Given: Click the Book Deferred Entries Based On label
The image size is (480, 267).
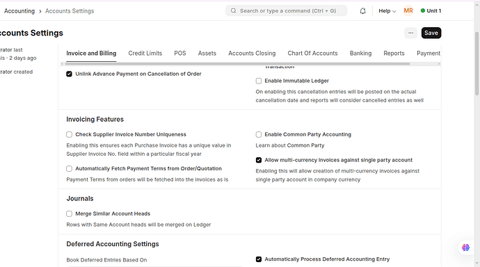Looking at the screenshot, I should click(106, 260).
